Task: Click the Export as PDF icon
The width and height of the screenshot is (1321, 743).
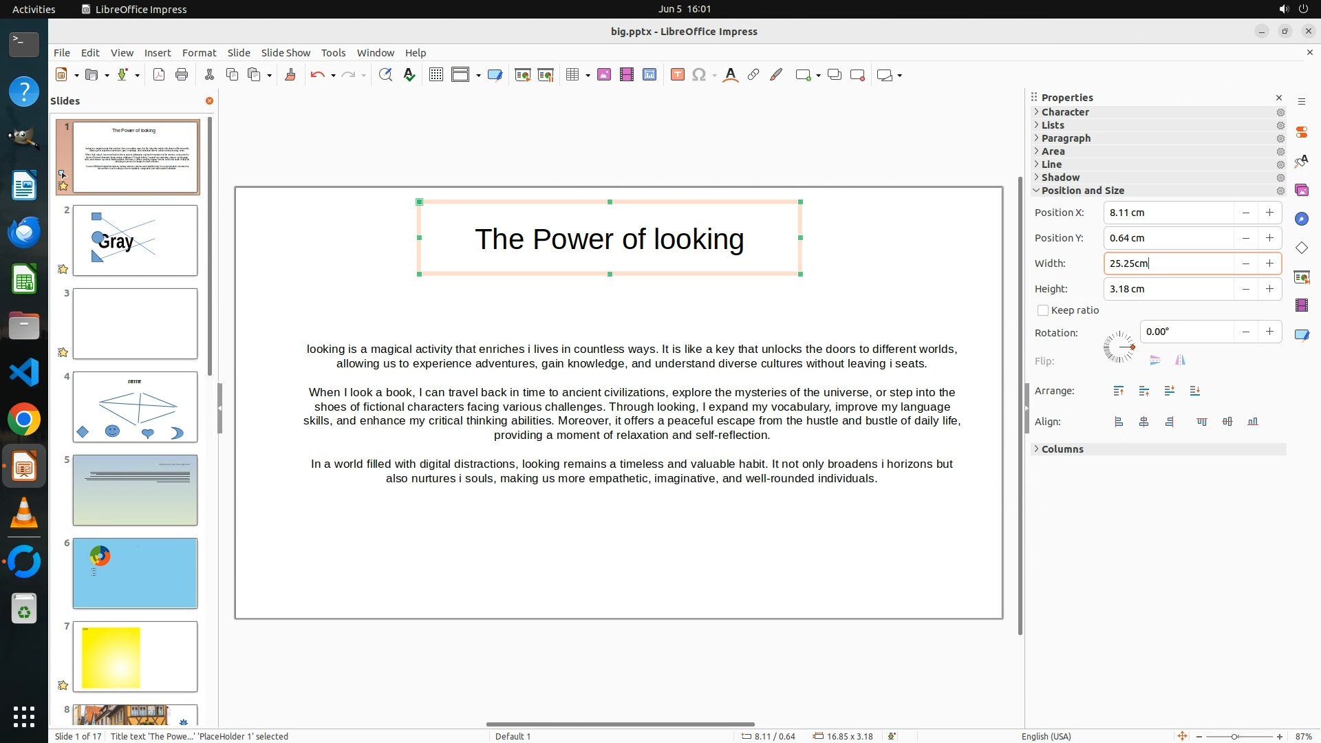Action: (159, 75)
